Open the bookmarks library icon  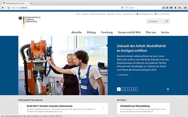[x=167, y=8]
